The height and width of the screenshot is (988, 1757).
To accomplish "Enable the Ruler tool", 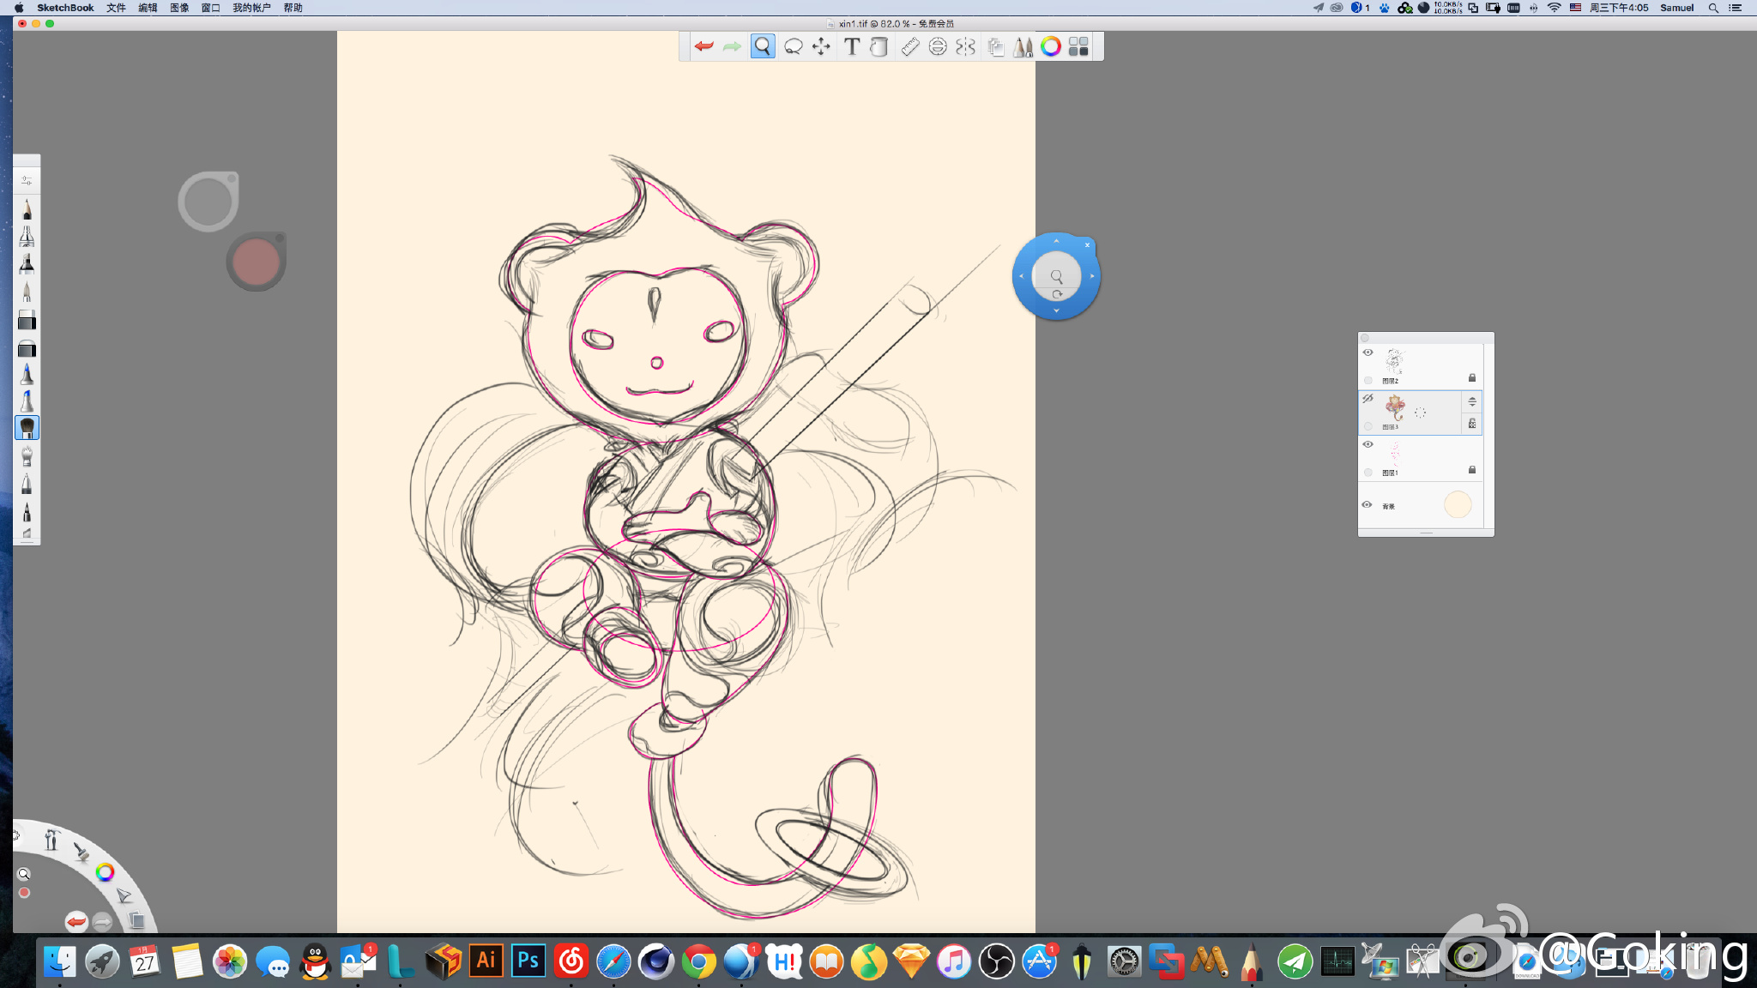I will pos(910,46).
